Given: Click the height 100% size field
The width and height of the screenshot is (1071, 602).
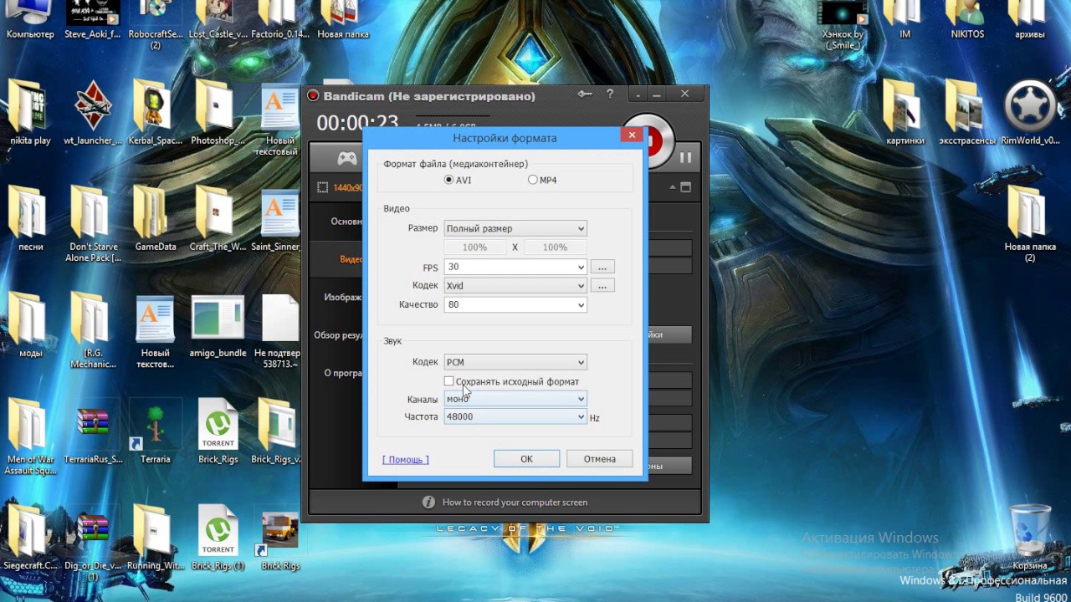Looking at the screenshot, I should 555,247.
